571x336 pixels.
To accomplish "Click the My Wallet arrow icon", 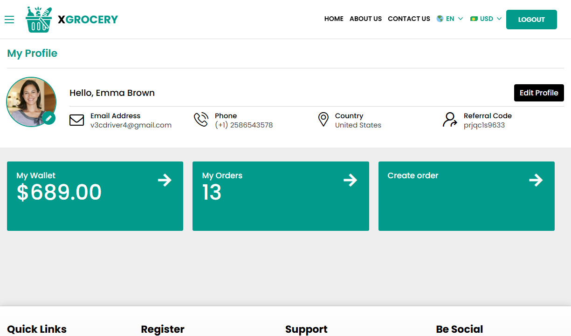I will coord(165,180).
